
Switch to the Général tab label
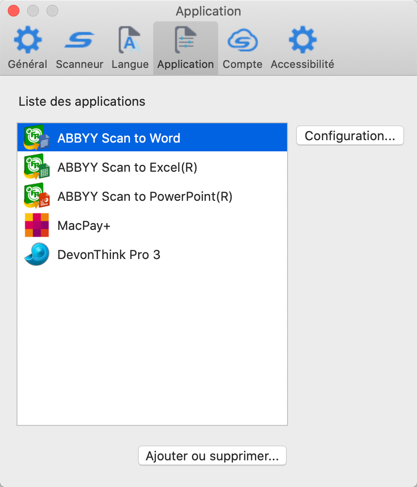(x=28, y=65)
